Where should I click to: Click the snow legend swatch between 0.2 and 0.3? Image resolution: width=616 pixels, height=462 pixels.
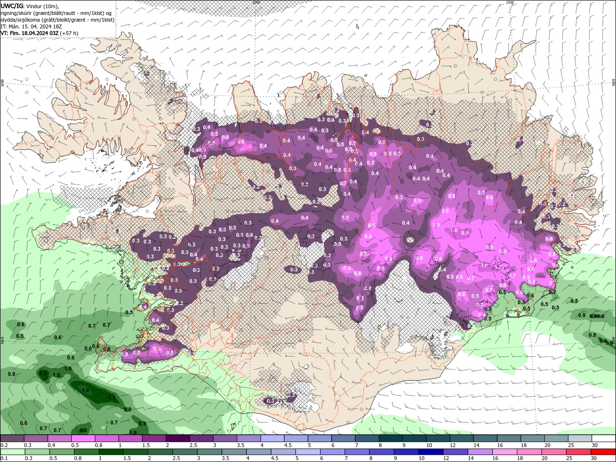[x=12, y=438]
